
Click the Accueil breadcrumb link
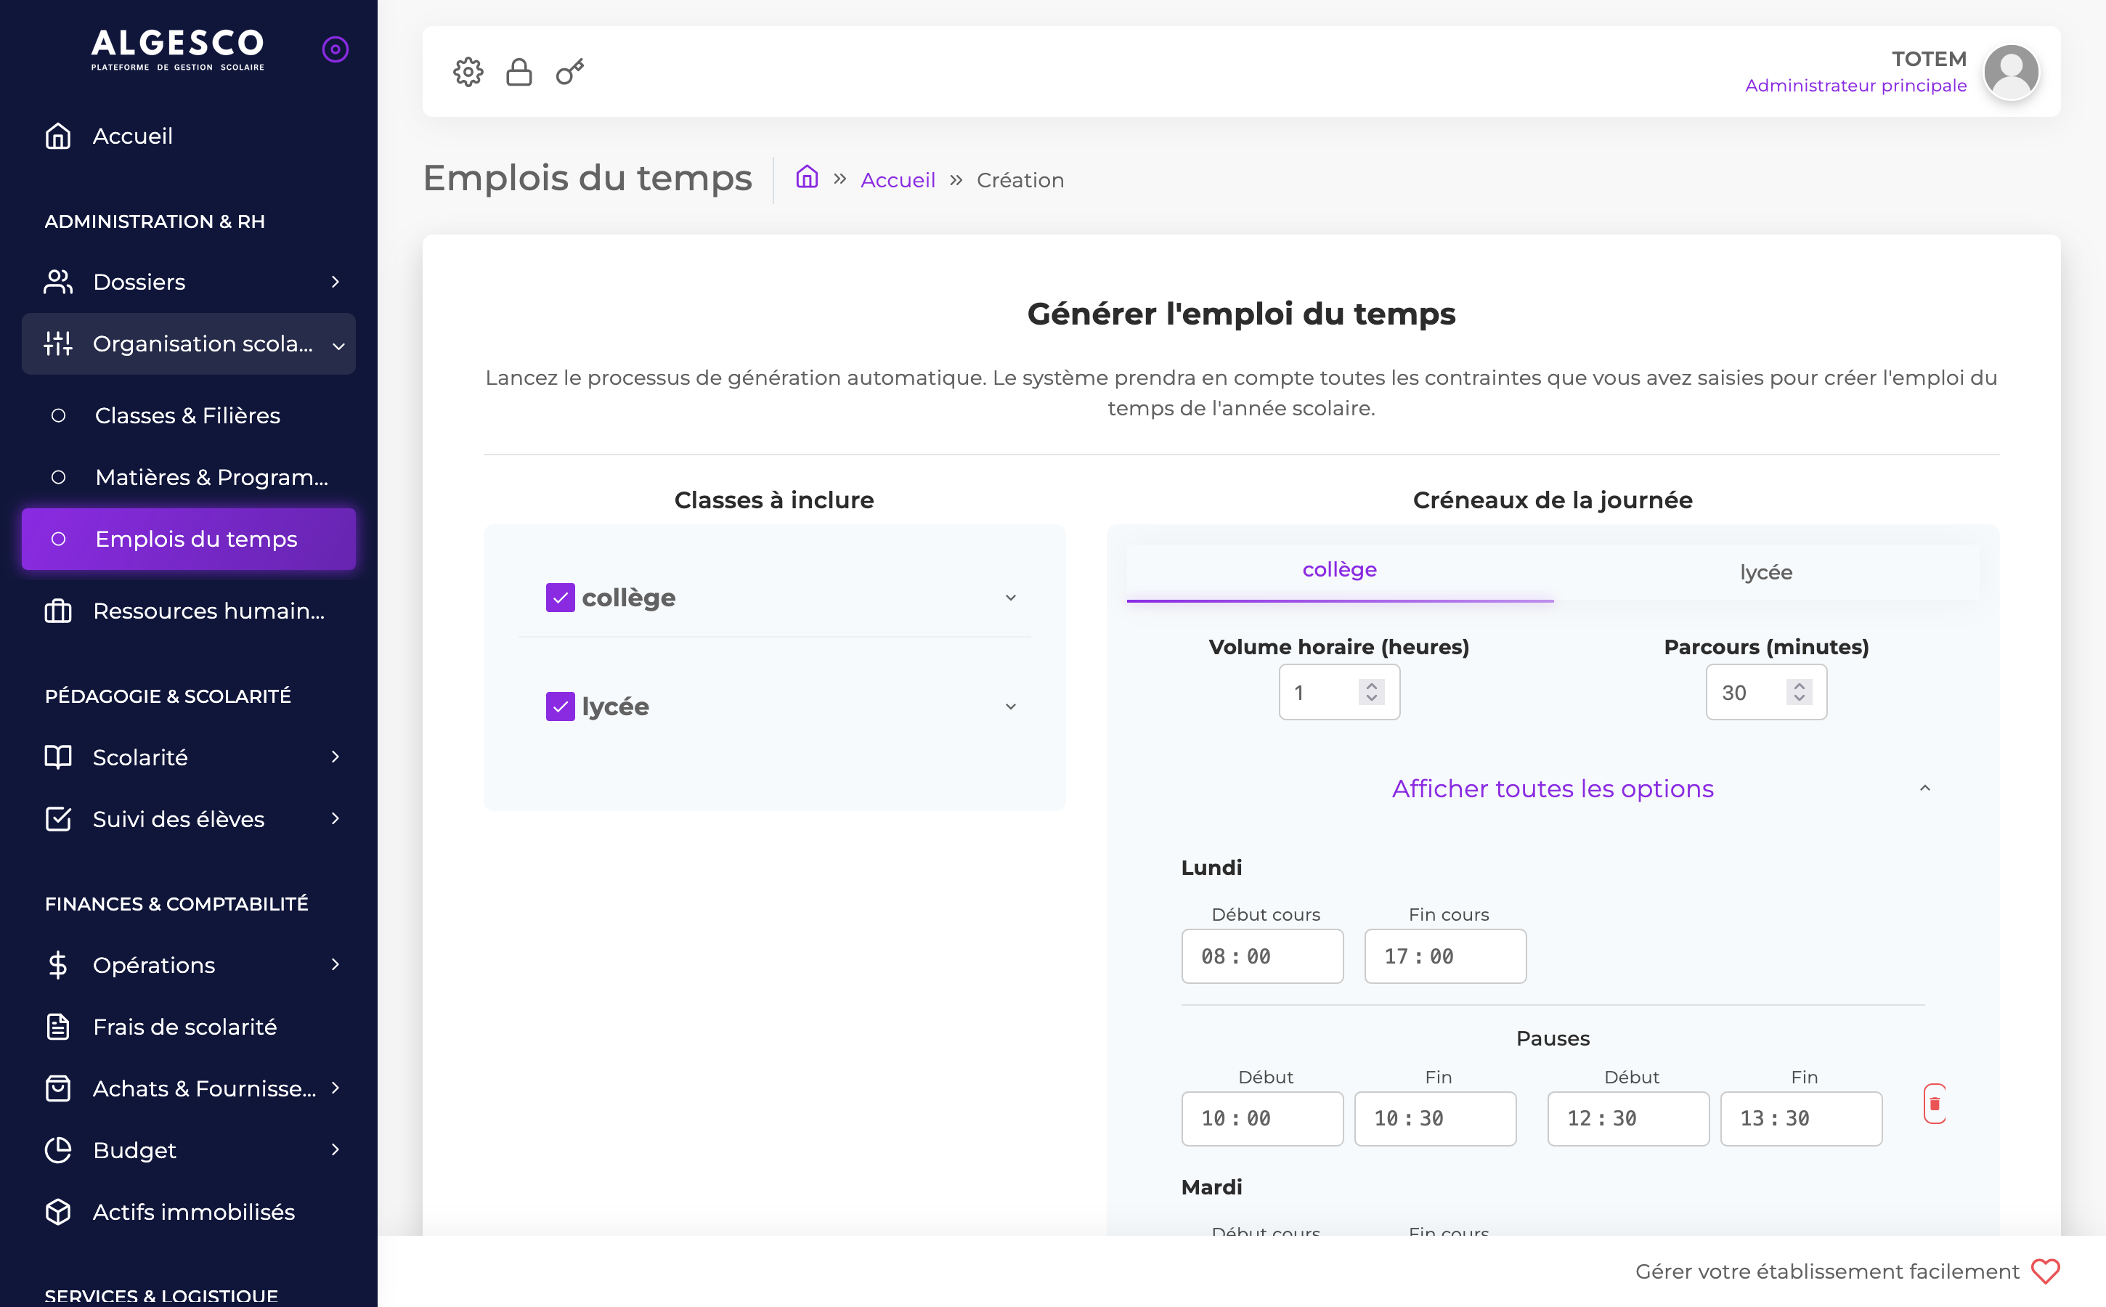pos(898,179)
